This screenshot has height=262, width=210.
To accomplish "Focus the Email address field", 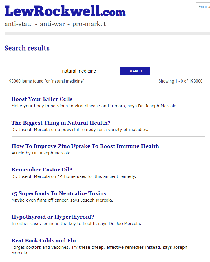I will (x=203, y=7).
